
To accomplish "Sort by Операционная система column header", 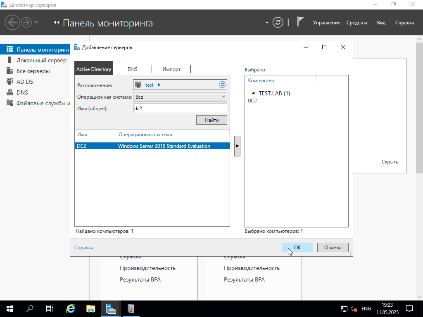I will point(145,135).
